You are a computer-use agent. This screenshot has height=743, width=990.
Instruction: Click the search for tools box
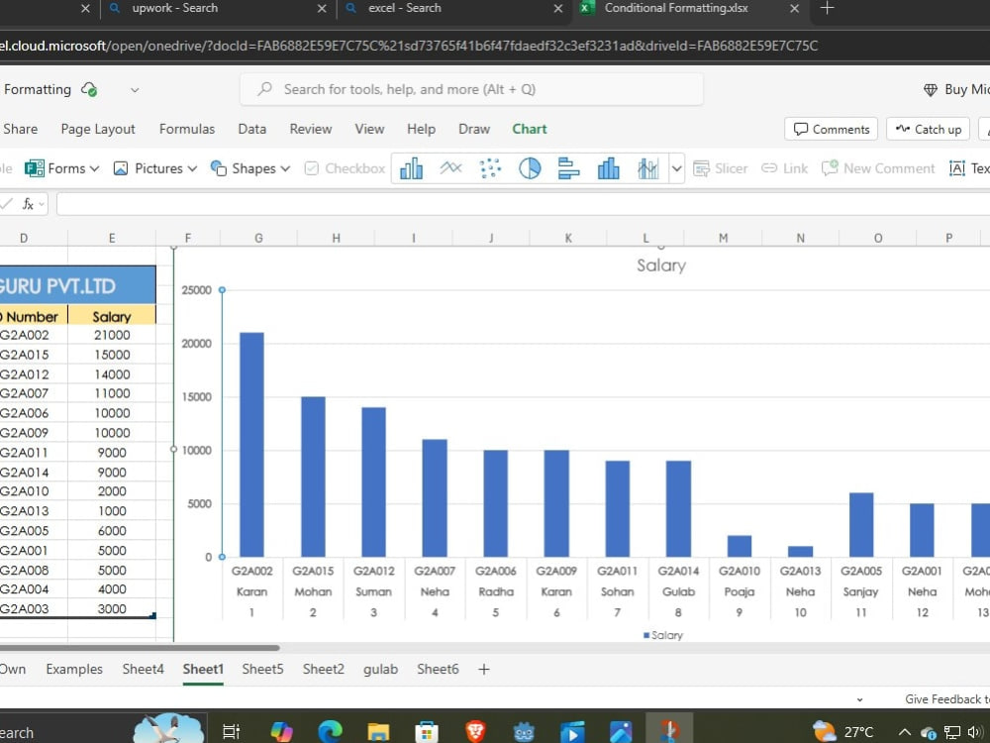click(471, 89)
